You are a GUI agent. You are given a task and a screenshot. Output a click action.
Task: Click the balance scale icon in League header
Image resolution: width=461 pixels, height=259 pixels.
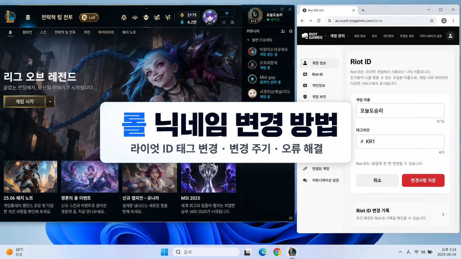pos(135,18)
